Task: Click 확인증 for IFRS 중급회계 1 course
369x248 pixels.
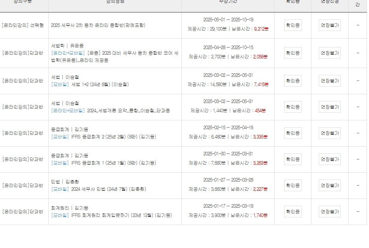Action: pos(293,159)
